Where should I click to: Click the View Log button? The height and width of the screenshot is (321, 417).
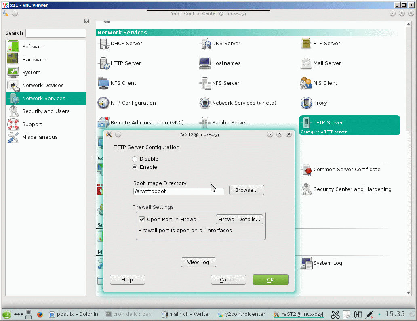[198, 262]
